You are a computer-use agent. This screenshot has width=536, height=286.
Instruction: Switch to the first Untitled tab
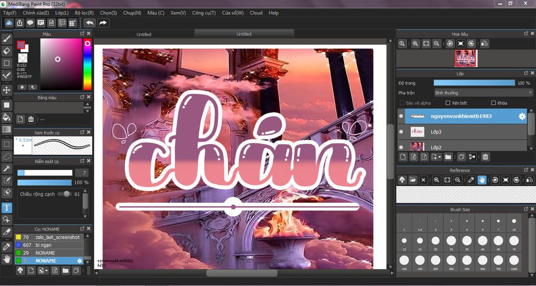[144, 34]
